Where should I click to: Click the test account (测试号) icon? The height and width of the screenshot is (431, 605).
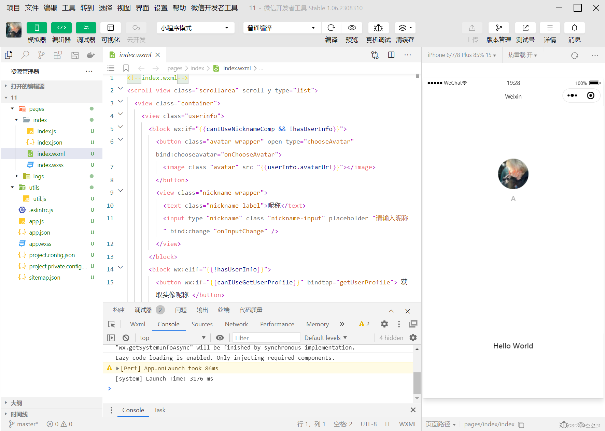[525, 28]
